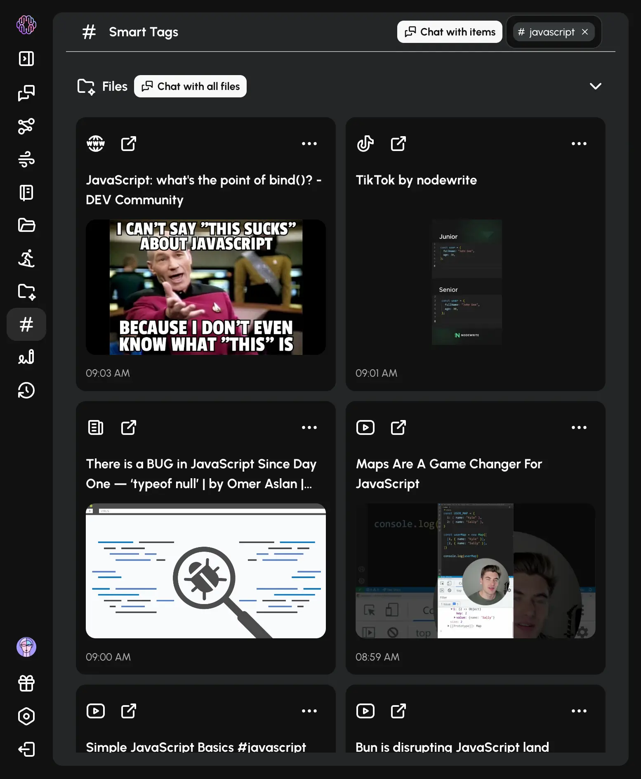Click the www globe icon on bind() card
Viewport: 641px width, 779px height.
96,144
